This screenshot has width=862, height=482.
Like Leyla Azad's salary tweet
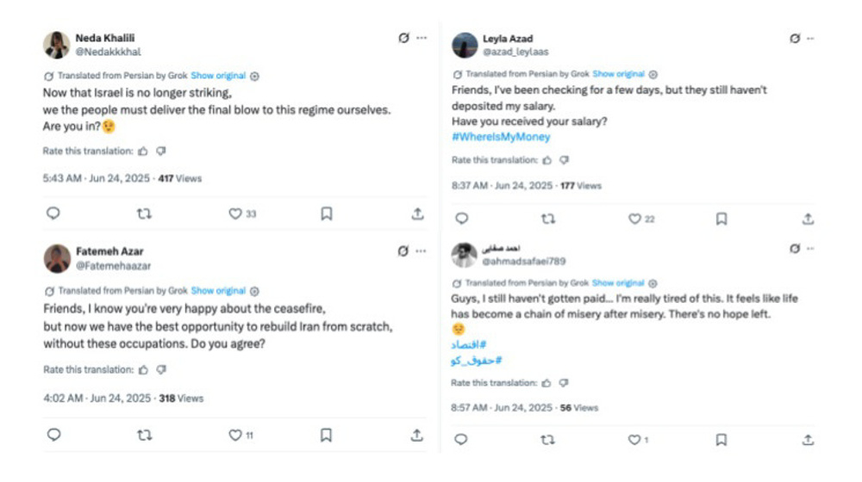634,219
